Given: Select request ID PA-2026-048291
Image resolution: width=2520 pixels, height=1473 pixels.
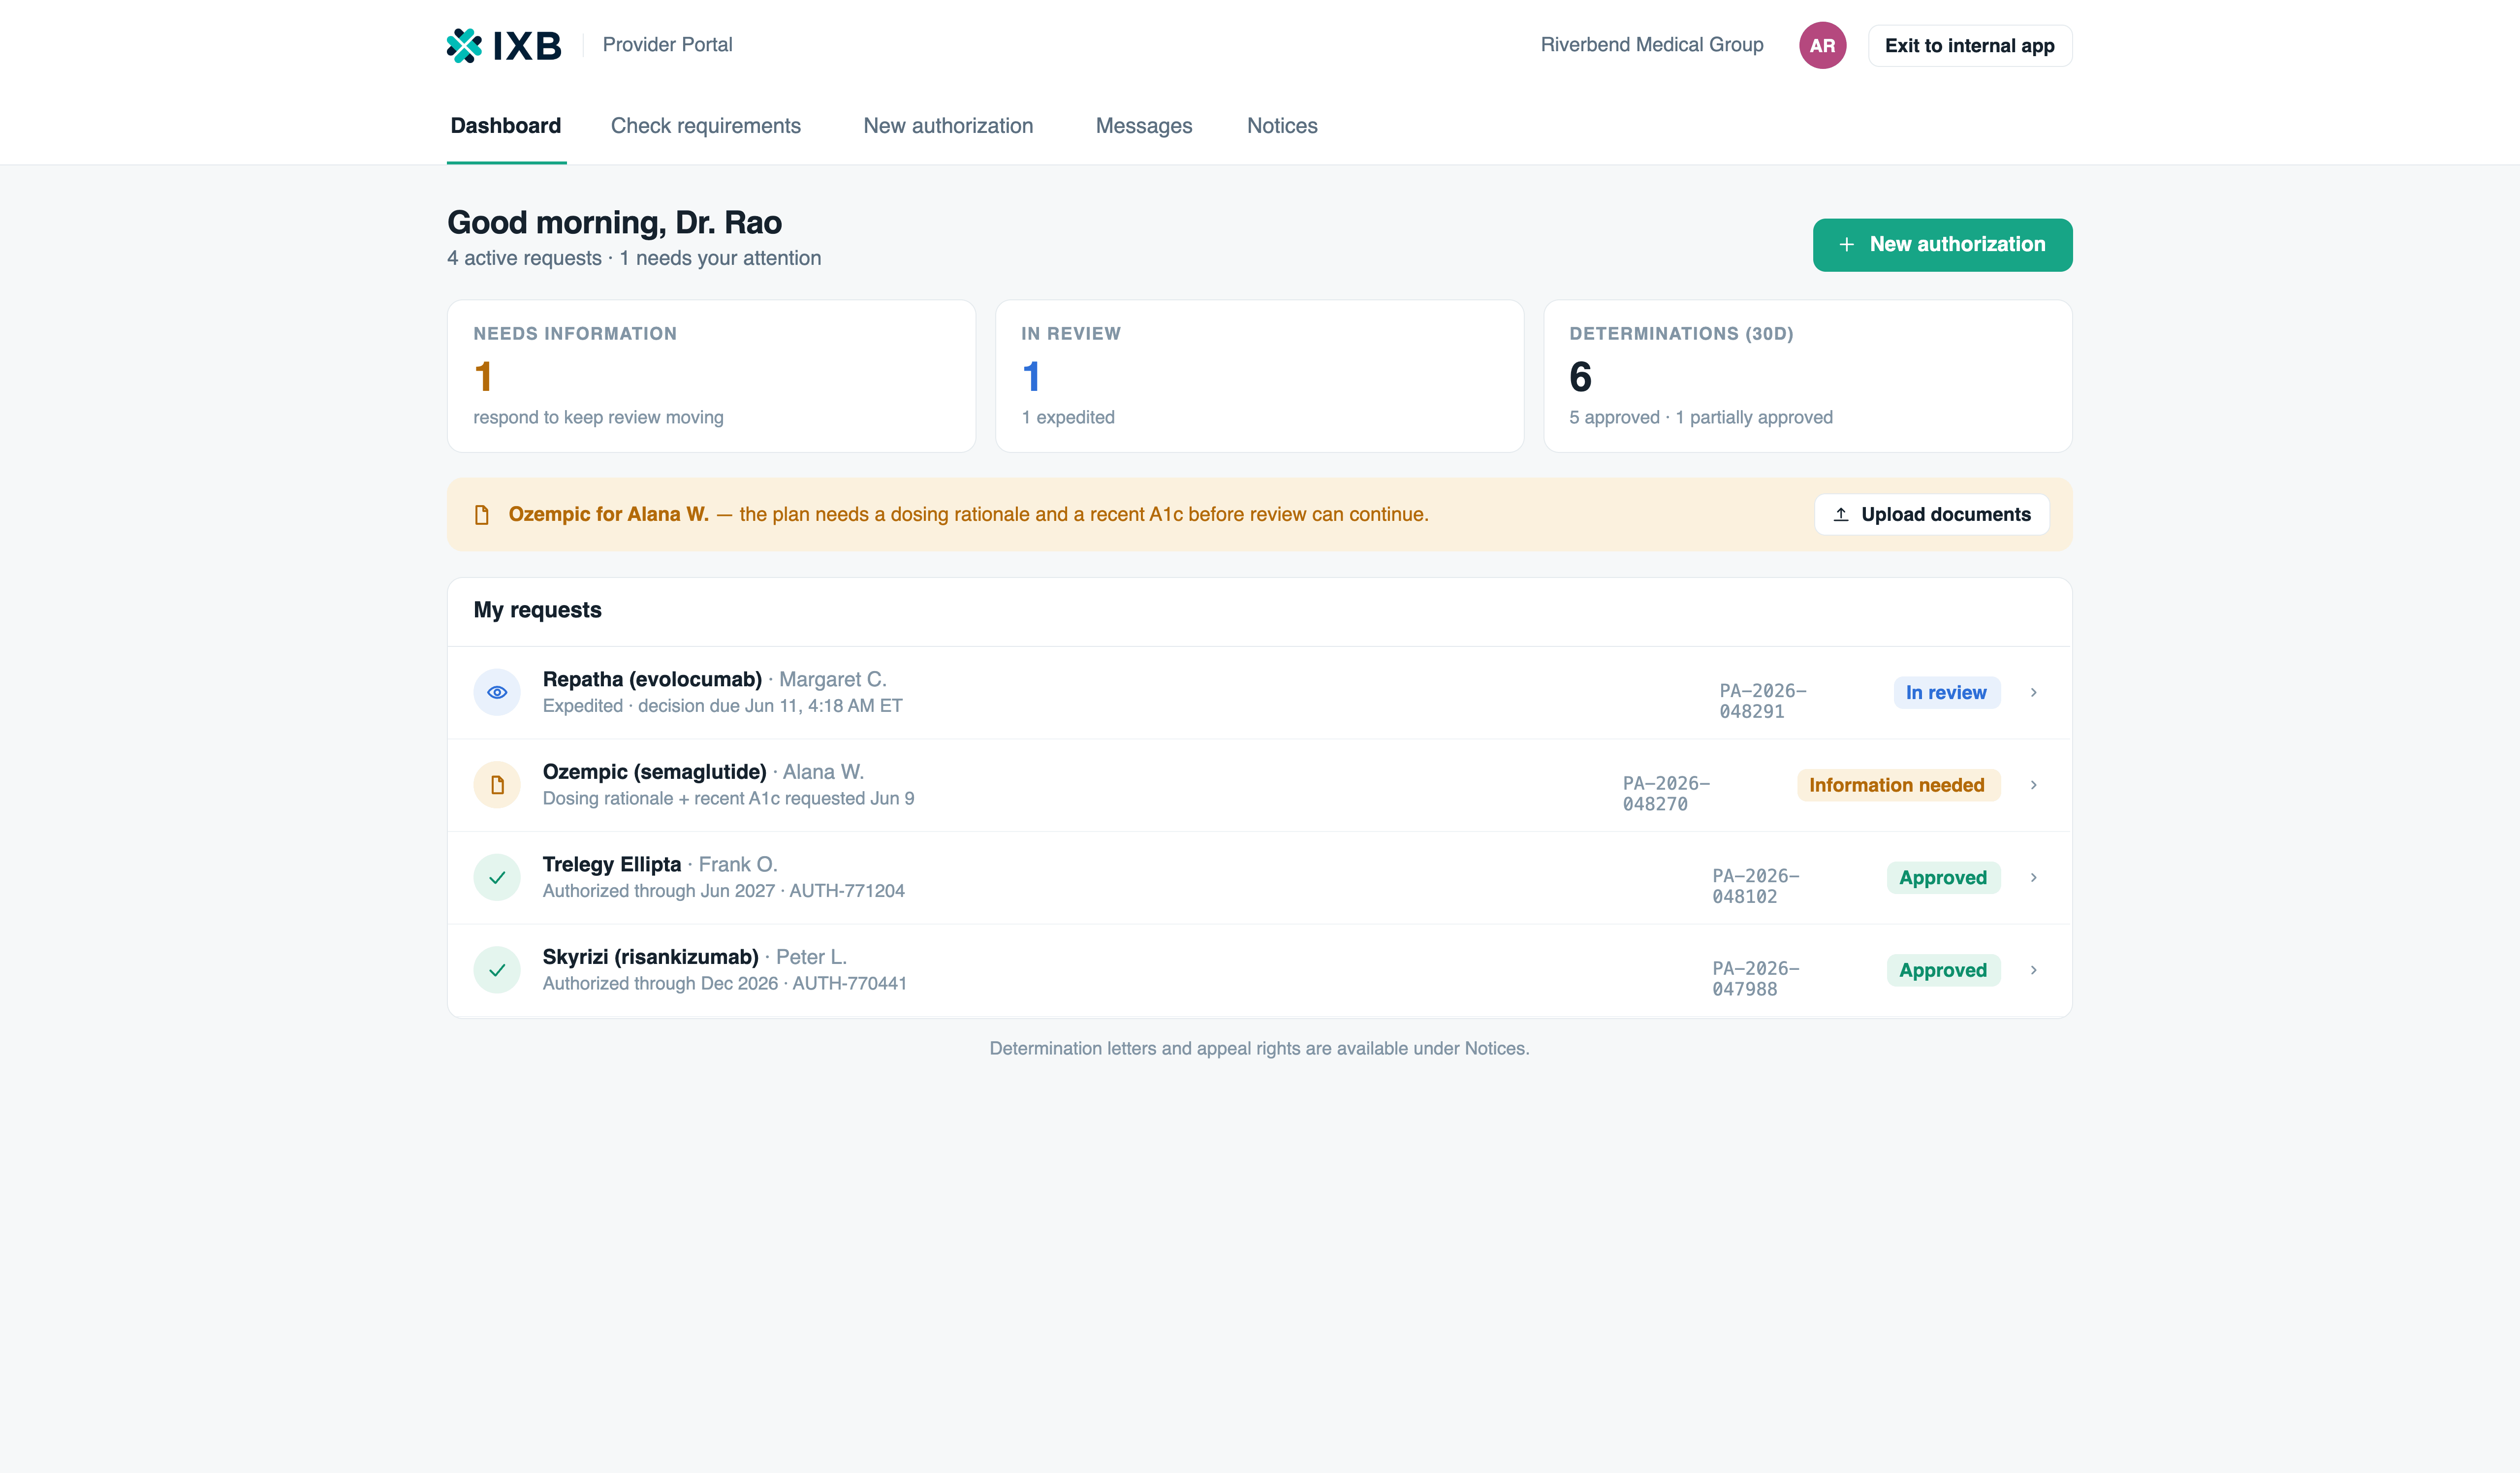Looking at the screenshot, I should [x=1762, y=701].
